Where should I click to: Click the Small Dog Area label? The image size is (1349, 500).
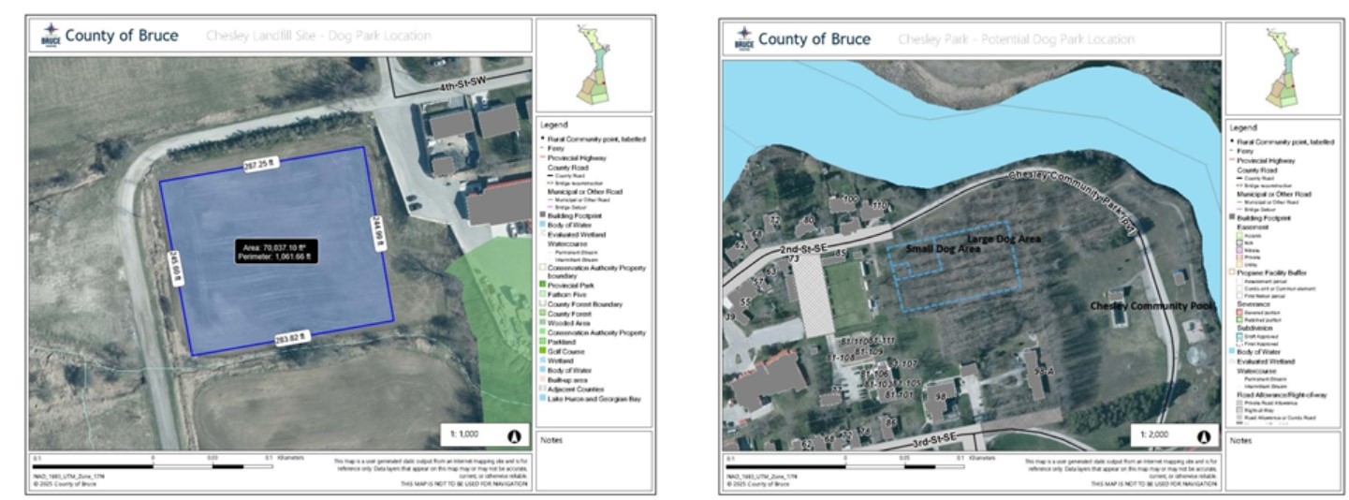click(x=942, y=250)
